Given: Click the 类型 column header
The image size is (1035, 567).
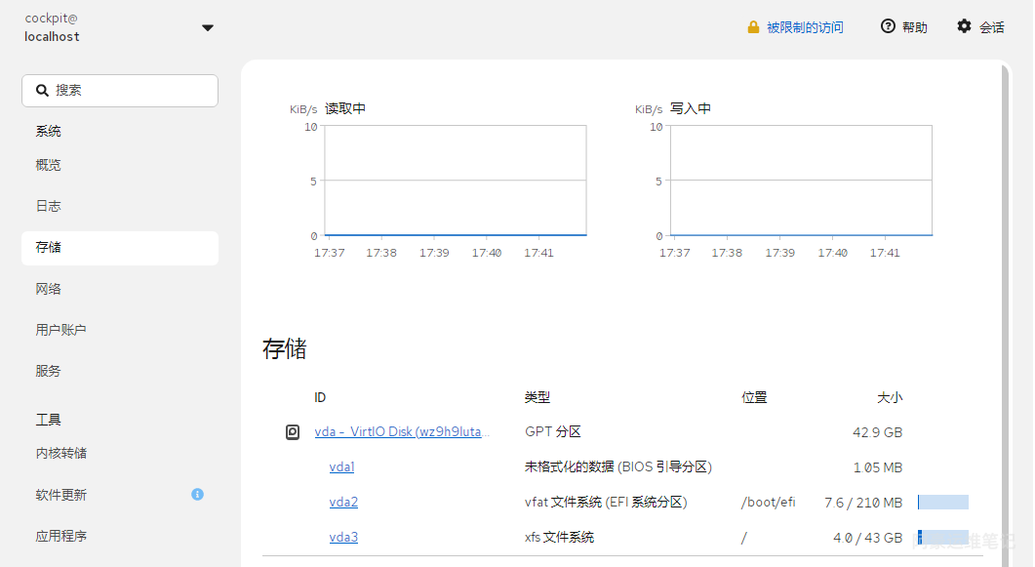Looking at the screenshot, I should pos(537,397).
